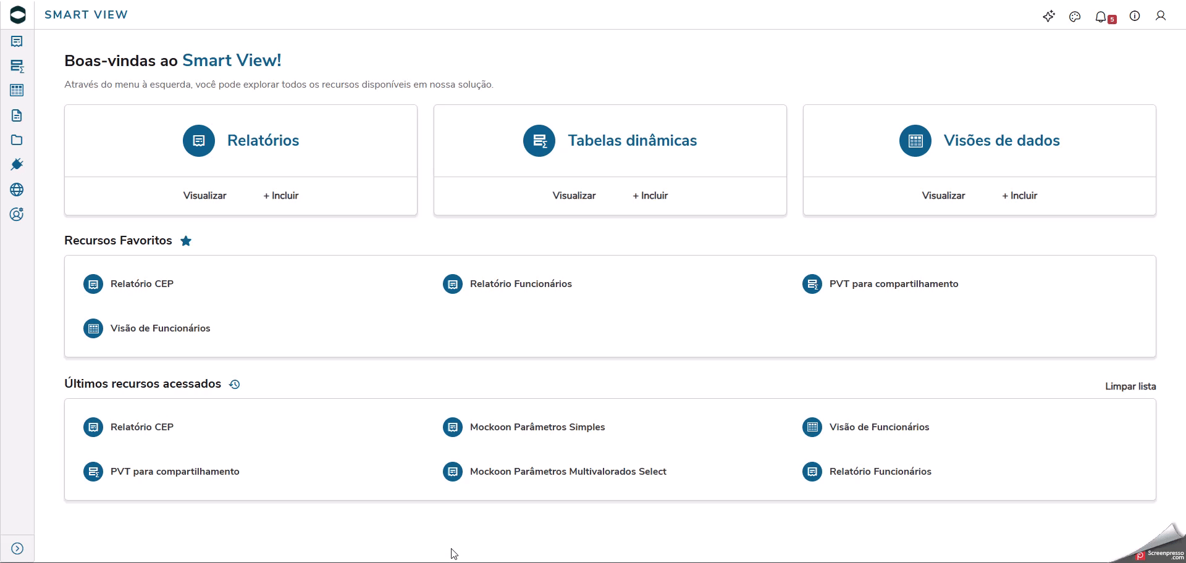
Task: Open the notifications bell icon
Action: tap(1101, 17)
